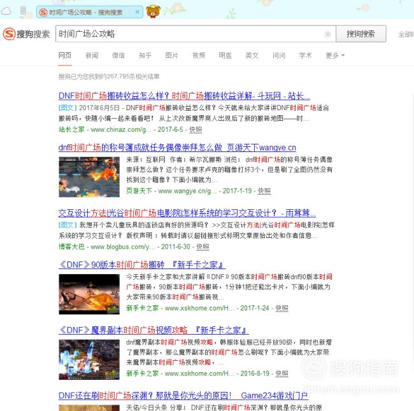Image resolution: width=414 pixels, height=411 pixels.
Task: Switch to the 知乎 search tab
Action: [145, 55]
